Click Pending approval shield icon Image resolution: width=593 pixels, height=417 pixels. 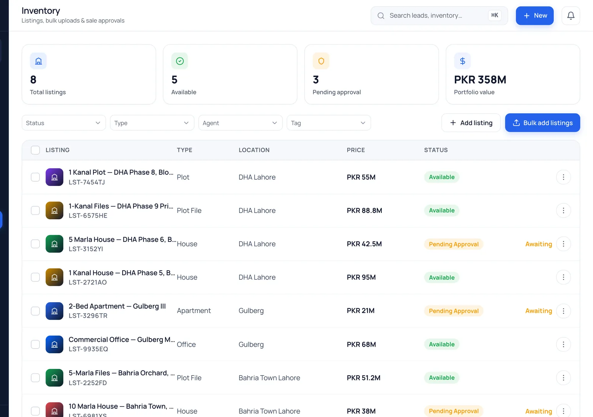click(321, 61)
